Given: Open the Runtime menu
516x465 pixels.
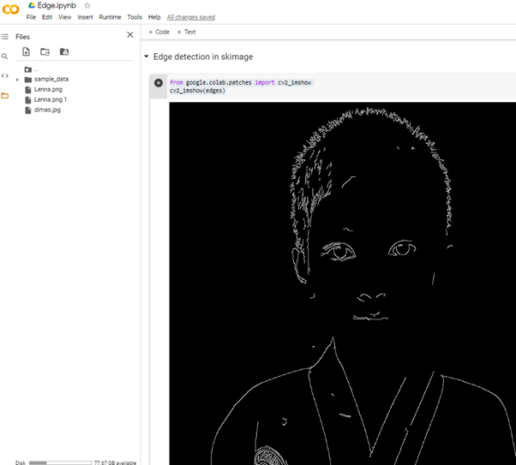Looking at the screenshot, I should 110,17.
